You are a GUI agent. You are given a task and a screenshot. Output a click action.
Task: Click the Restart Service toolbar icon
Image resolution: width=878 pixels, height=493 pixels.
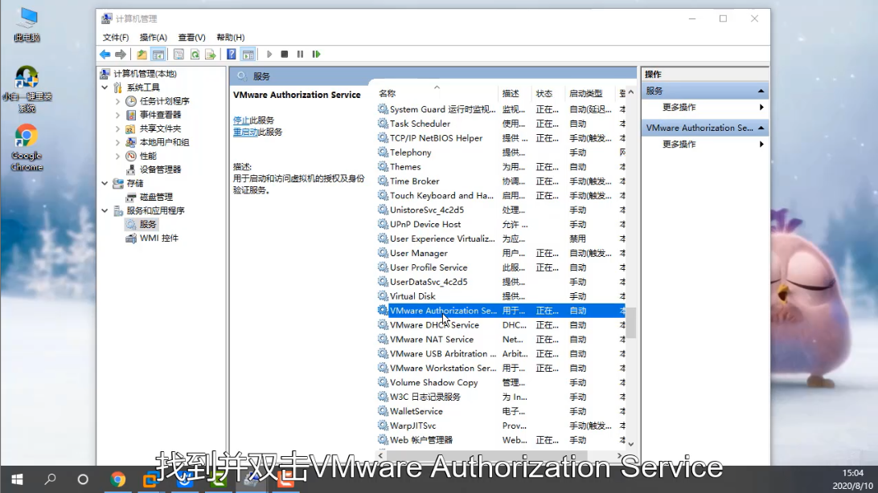coord(316,55)
